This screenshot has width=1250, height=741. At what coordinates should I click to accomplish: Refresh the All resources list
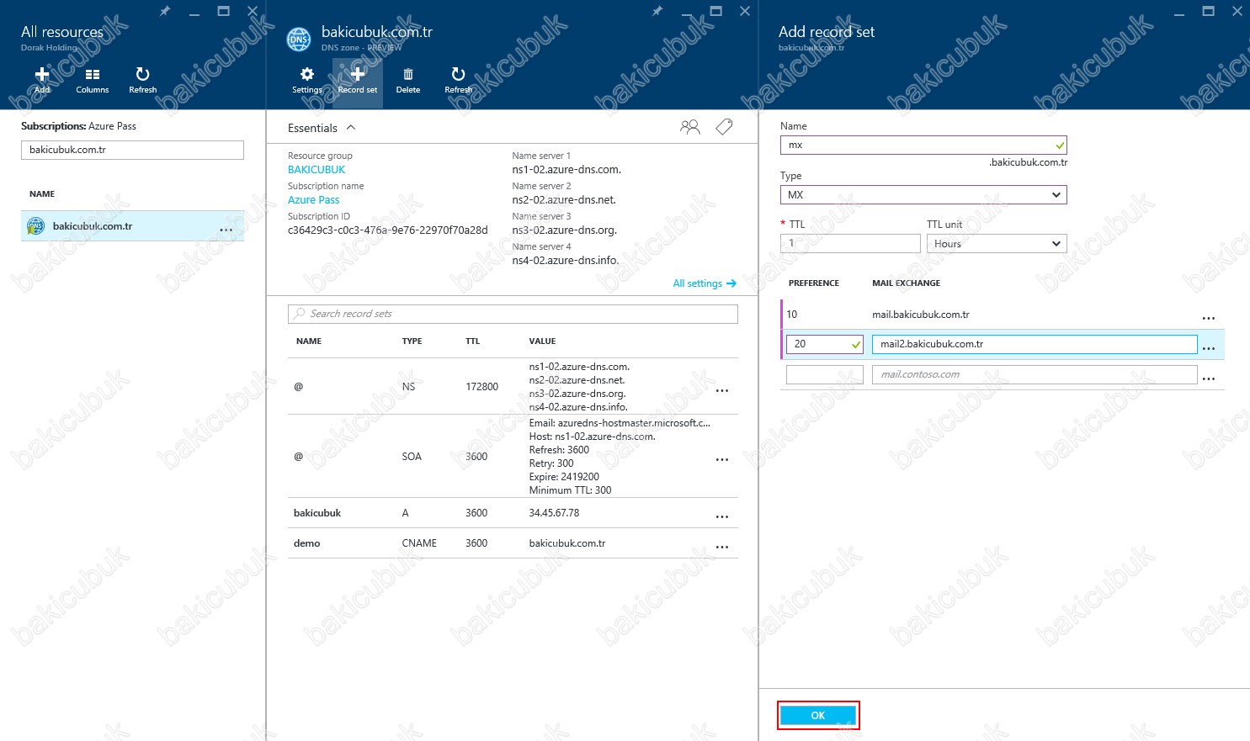pos(142,76)
